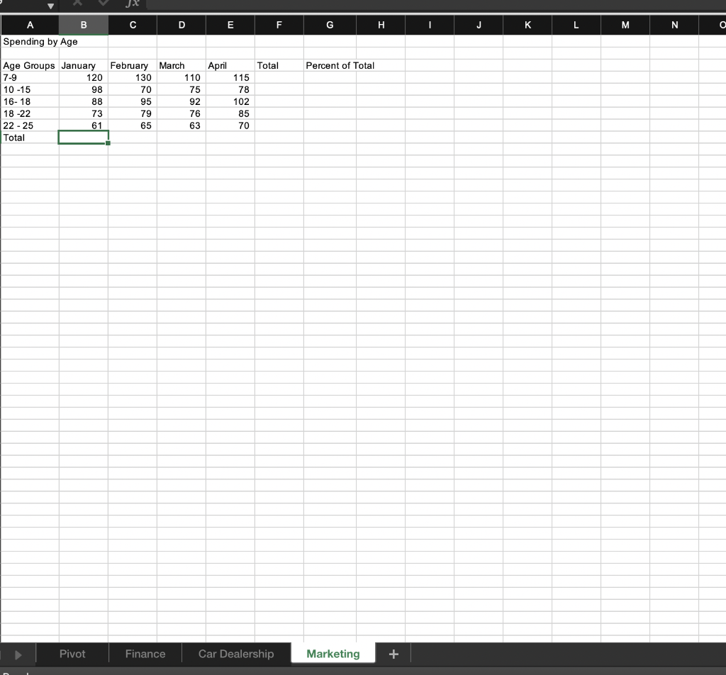Click the 'Age Groups' header cell
The width and height of the screenshot is (726, 675).
tap(30, 66)
